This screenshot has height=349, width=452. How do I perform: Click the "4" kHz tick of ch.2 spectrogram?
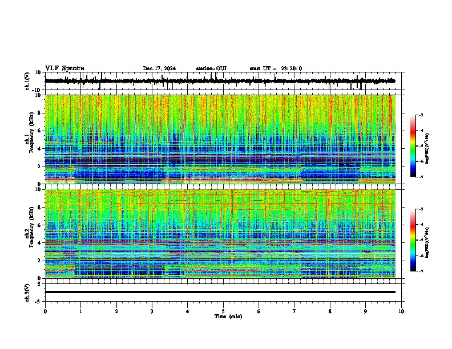40,243
